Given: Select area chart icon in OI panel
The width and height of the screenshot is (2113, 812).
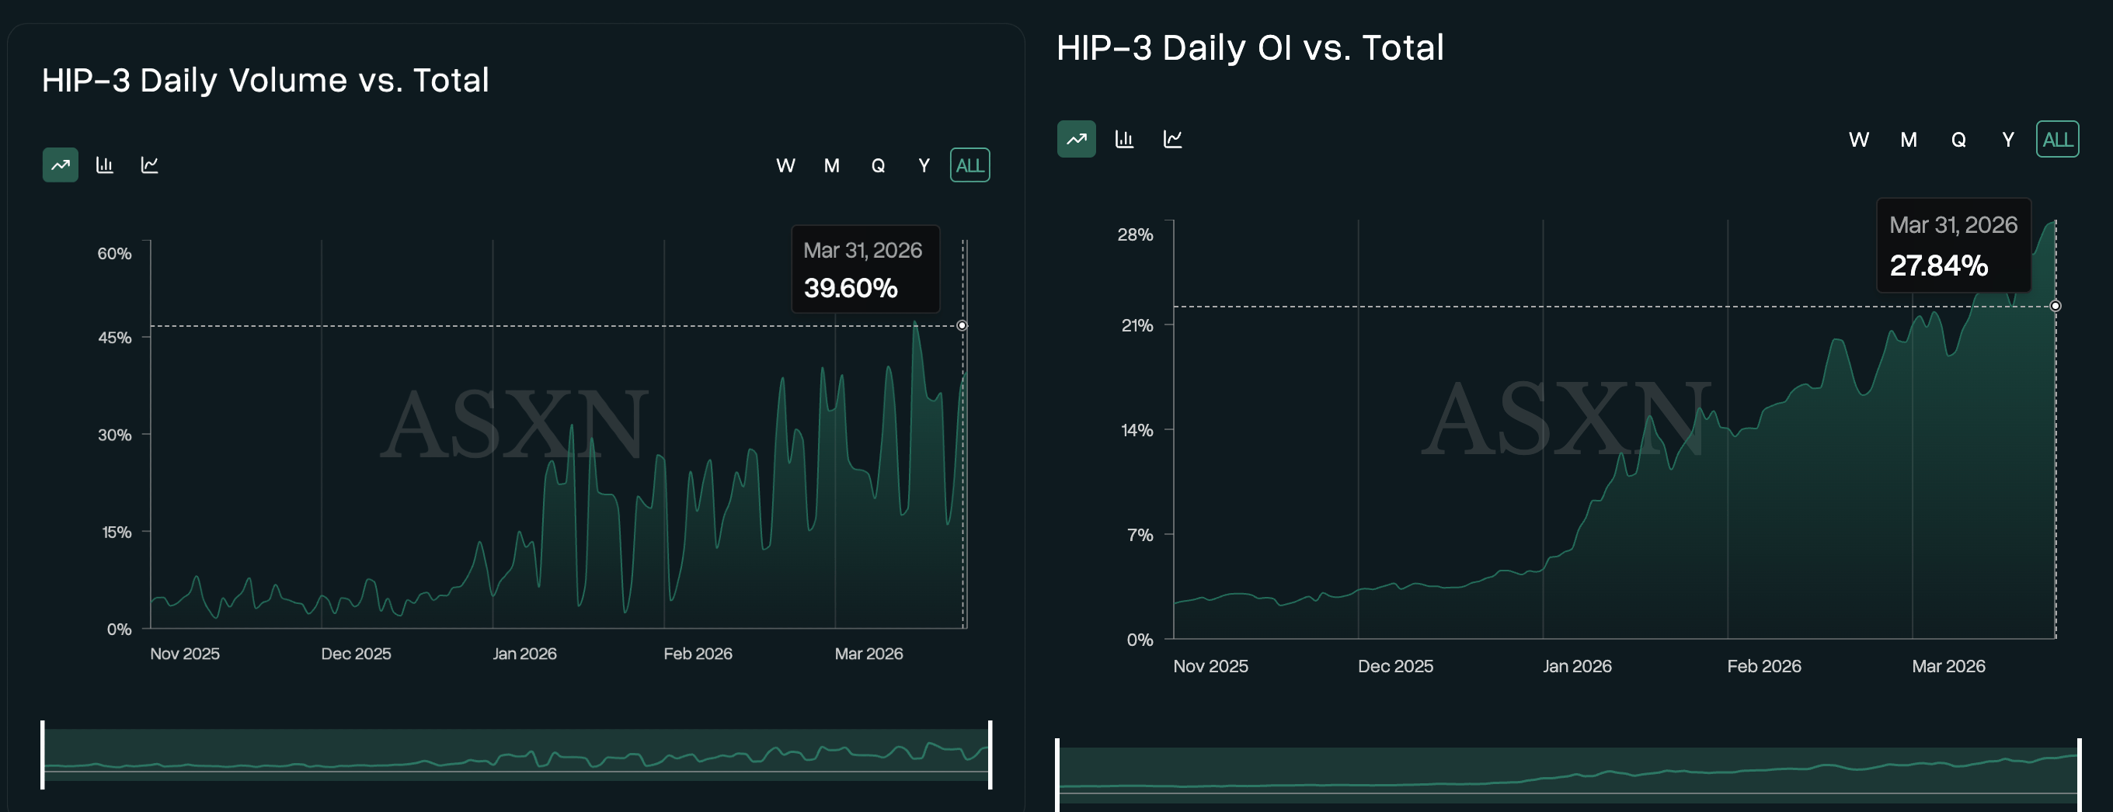Looking at the screenshot, I should (1076, 138).
